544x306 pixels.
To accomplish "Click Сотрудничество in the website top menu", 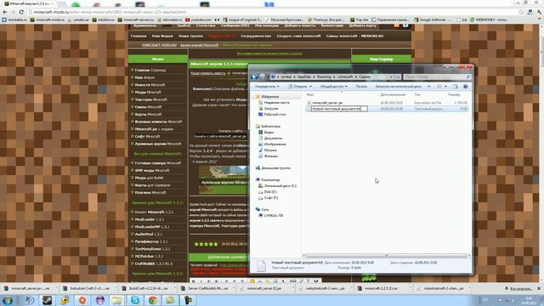I will [x=256, y=36].
